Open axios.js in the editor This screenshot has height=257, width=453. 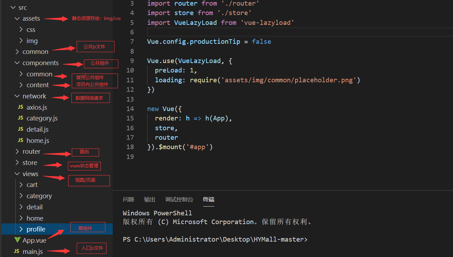click(x=37, y=107)
